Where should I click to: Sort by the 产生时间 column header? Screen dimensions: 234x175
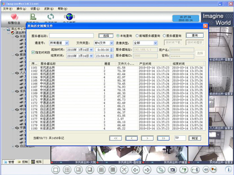point(154,64)
